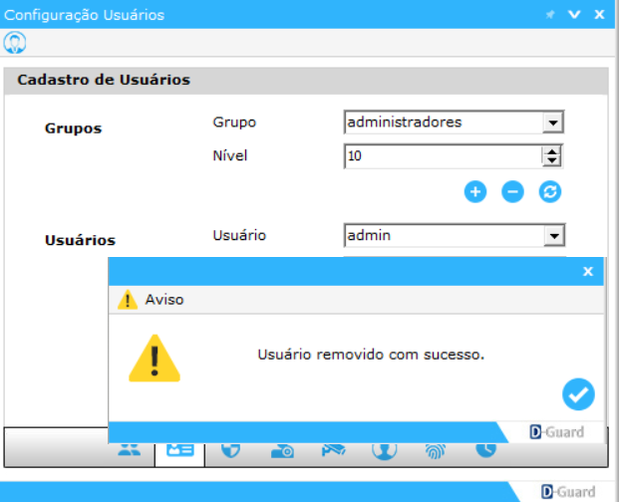Screen dimensions: 619x502
Task: Click the user headset icon in toolbar
Action: [15, 43]
